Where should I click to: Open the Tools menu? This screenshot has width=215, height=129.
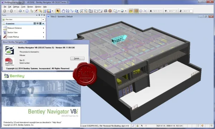tap(23, 7)
